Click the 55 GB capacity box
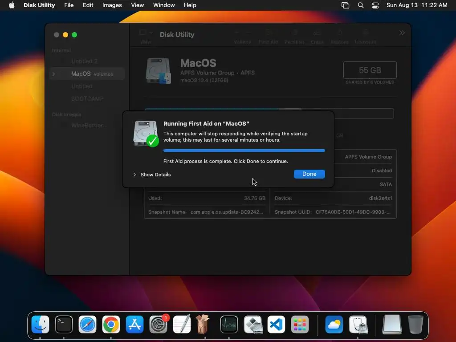Screen dimensions: 456x342 coord(370,70)
